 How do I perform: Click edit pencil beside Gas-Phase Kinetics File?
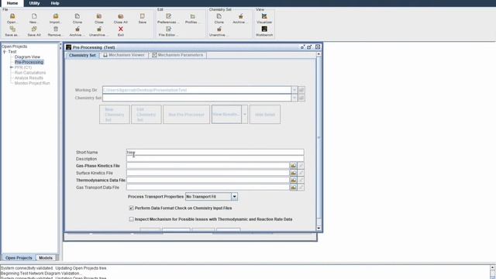(301, 166)
